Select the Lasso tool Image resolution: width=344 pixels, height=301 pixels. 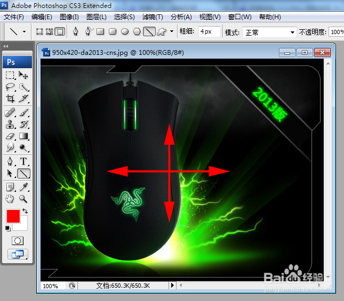point(10,87)
